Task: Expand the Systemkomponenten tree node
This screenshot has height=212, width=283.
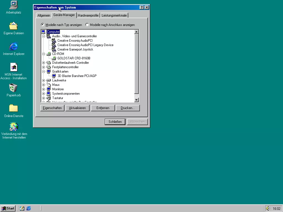Action: (x=43, y=94)
